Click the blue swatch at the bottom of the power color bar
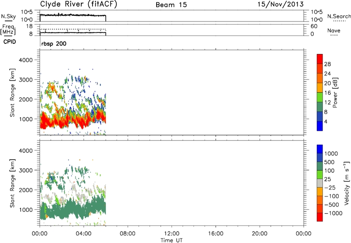The width and height of the screenshot is (351, 243). (x=320, y=126)
